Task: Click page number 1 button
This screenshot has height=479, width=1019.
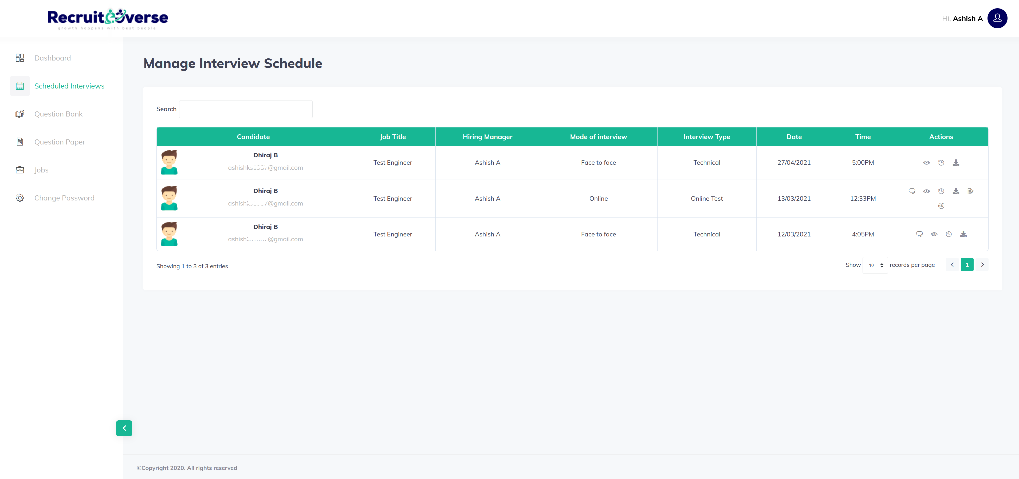Action: click(x=967, y=265)
